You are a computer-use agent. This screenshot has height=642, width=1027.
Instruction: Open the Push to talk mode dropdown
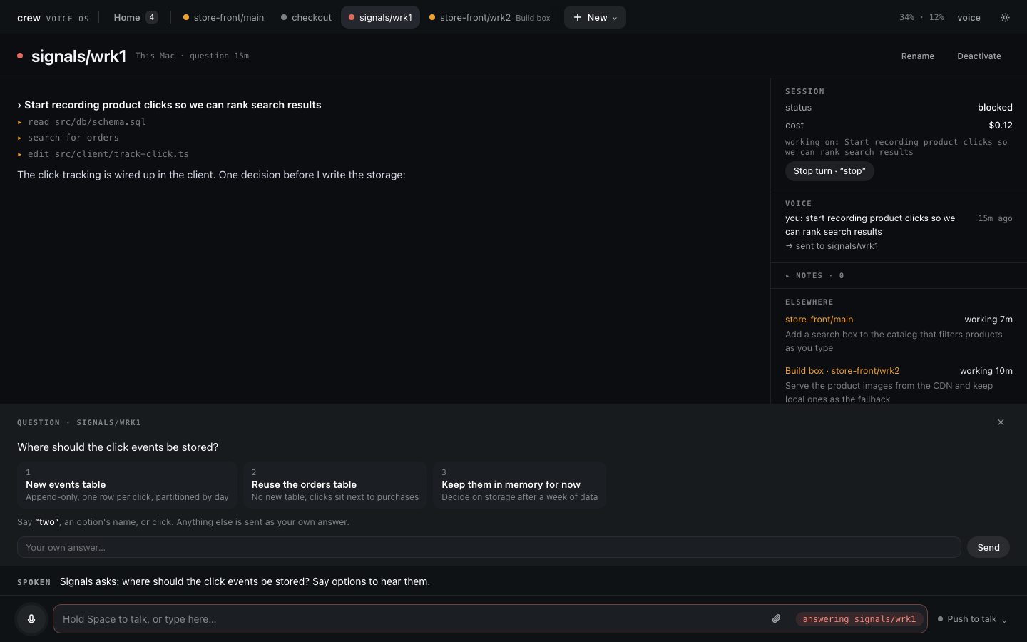coord(972,619)
